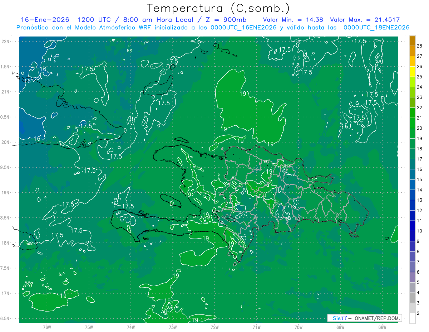Click the dark blue swatch between 9 and 10
The image size is (429, 332).
pos(412,236)
